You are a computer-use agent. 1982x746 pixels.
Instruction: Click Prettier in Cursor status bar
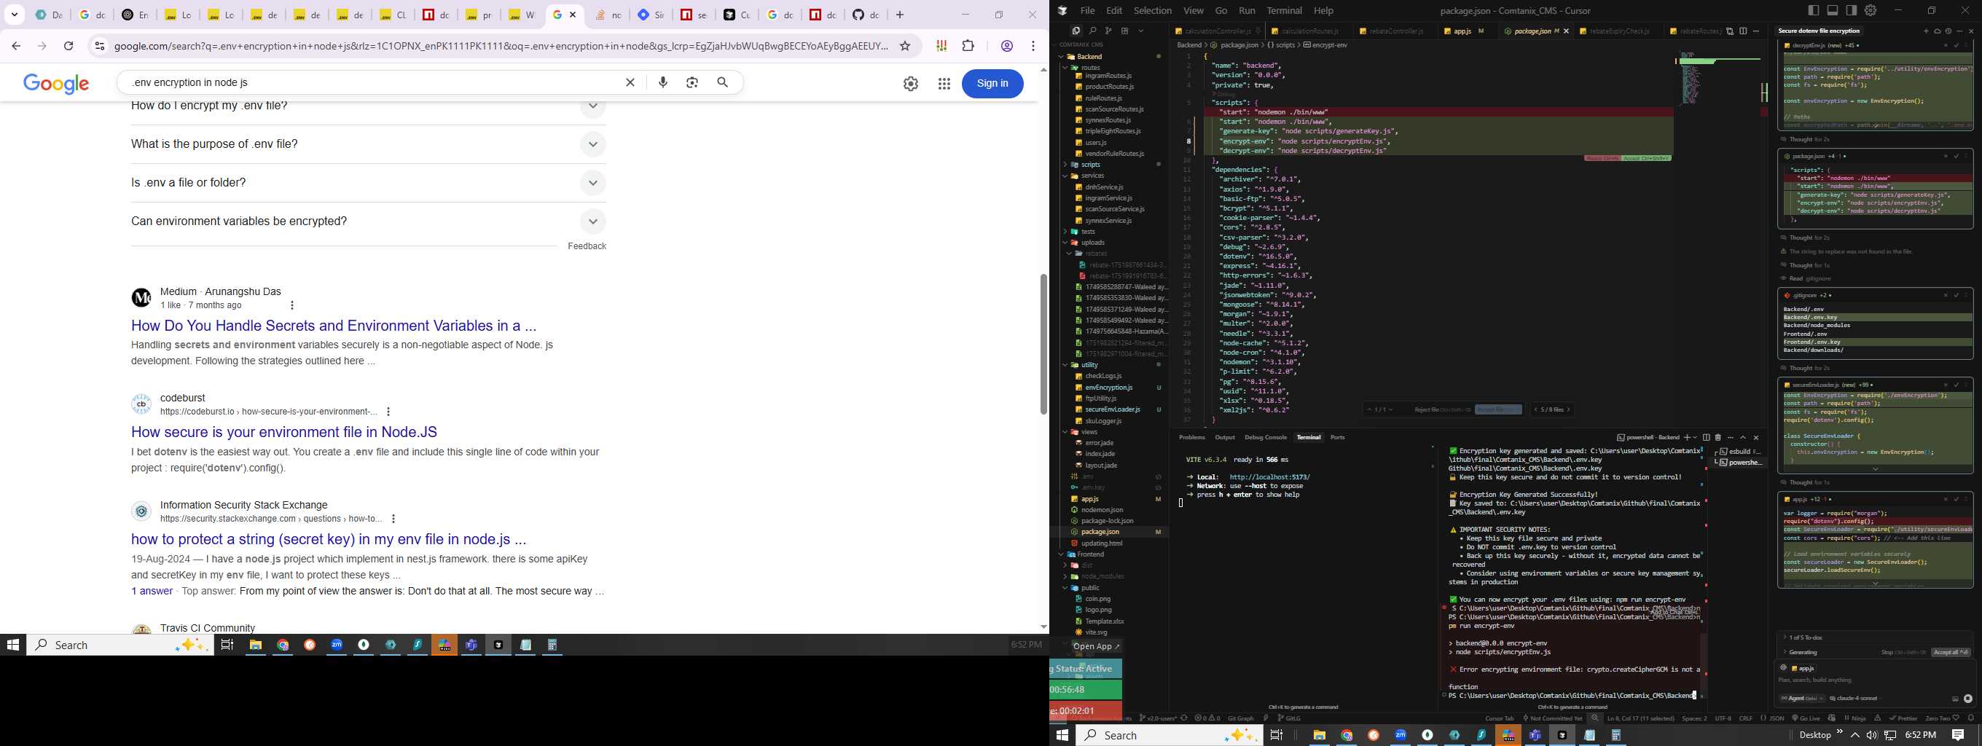[1903, 718]
